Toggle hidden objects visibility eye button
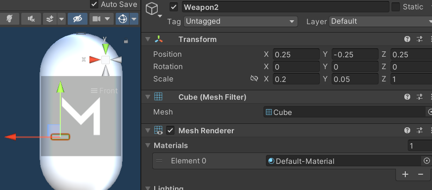The width and height of the screenshot is (432, 190). pyautogui.click(x=78, y=19)
